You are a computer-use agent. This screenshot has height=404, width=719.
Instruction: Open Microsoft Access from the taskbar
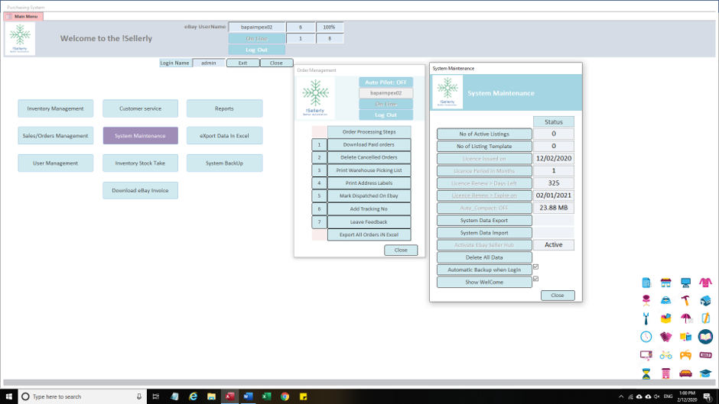point(229,396)
